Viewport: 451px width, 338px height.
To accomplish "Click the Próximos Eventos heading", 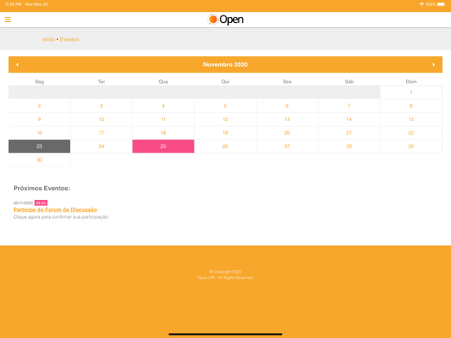I will 42,189.
